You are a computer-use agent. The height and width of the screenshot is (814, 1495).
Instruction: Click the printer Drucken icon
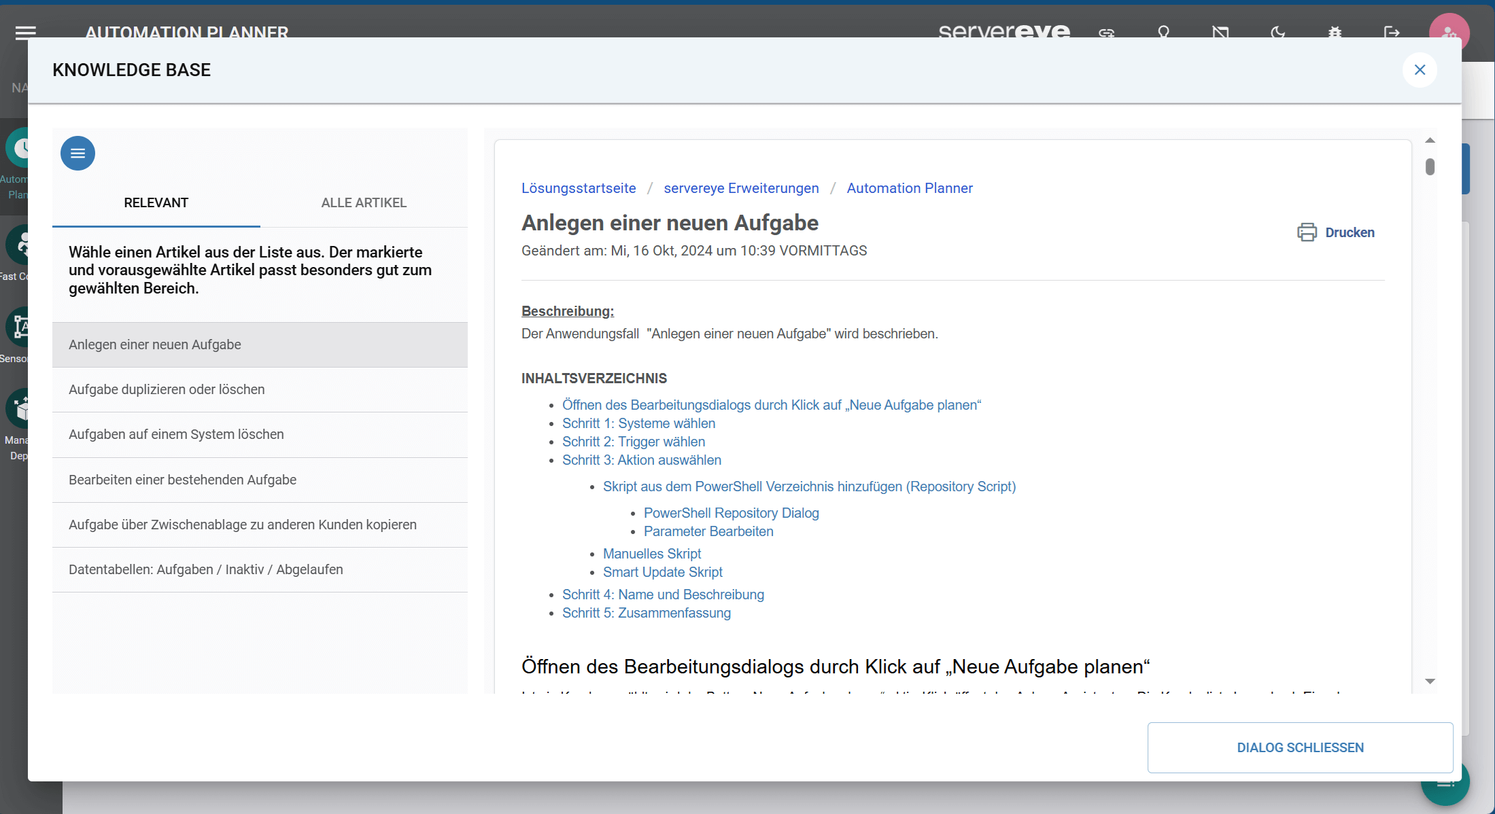click(1306, 232)
